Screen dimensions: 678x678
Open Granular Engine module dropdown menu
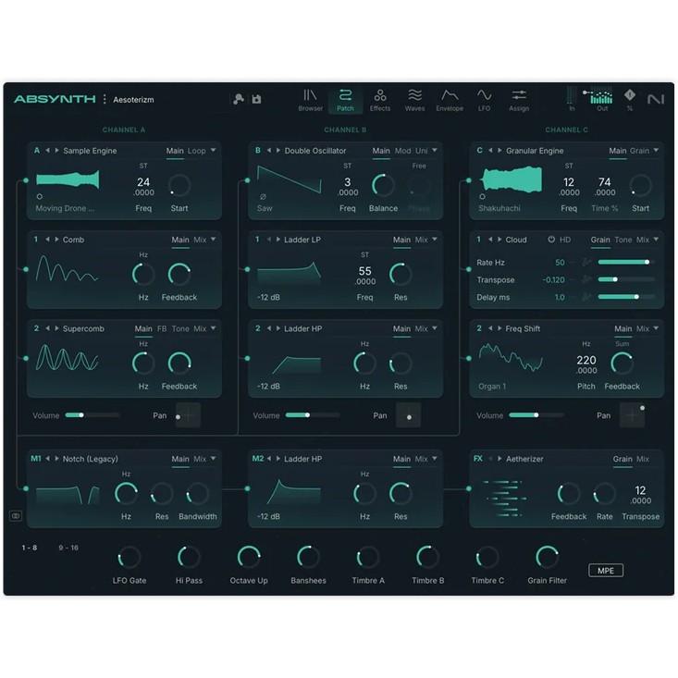[x=656, y=151]
